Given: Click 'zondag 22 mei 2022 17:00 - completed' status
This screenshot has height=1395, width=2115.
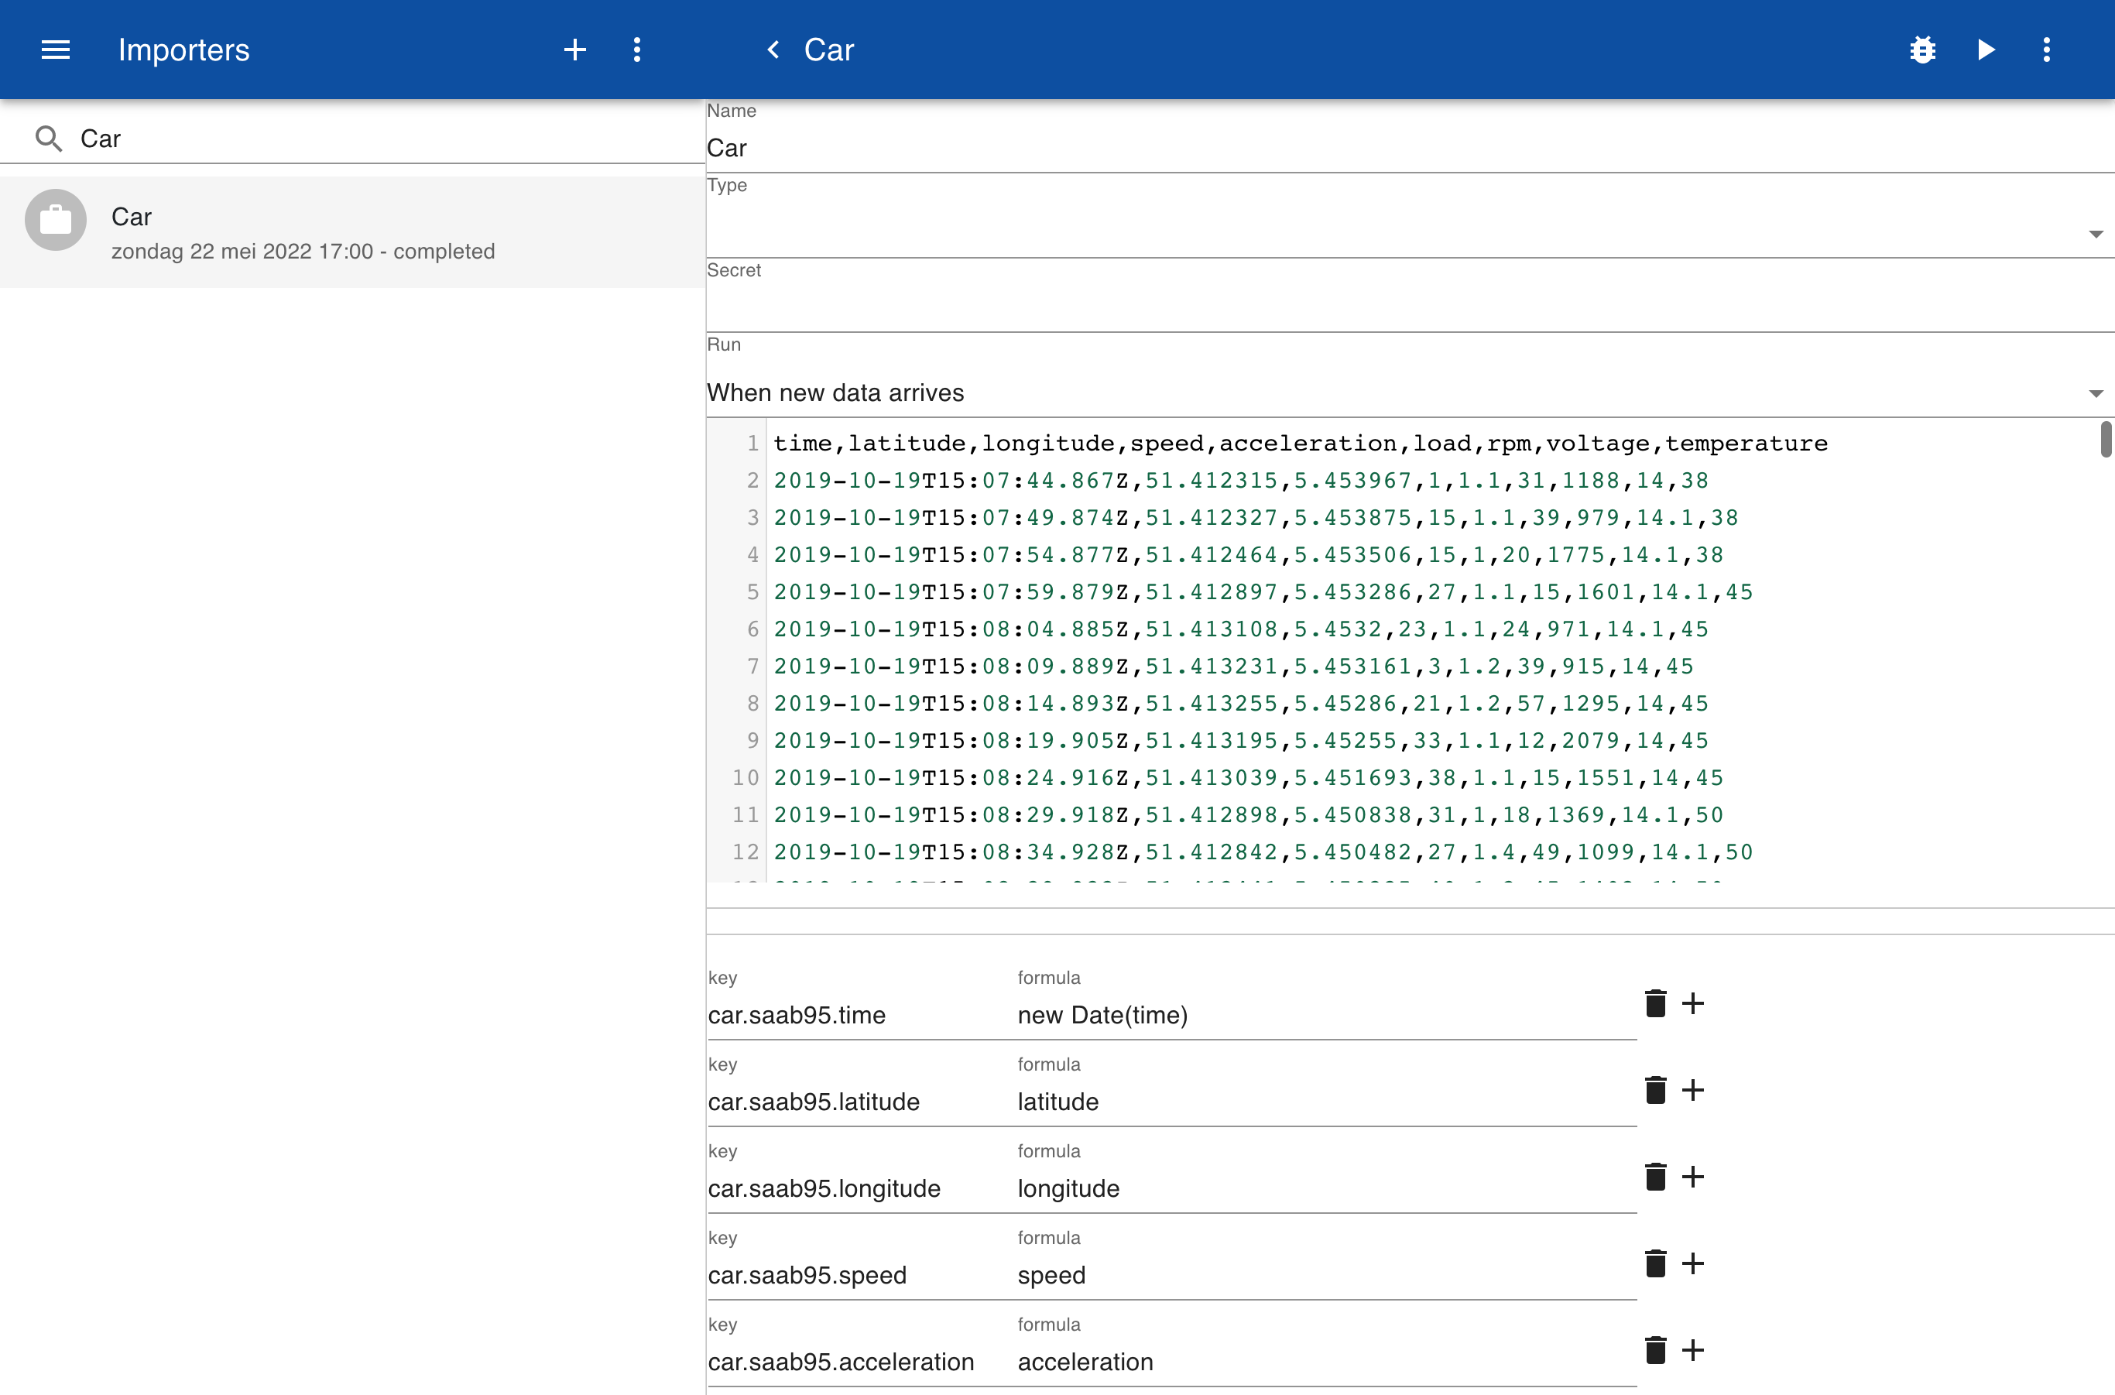Looking at the screenshot, I should 303,252.
